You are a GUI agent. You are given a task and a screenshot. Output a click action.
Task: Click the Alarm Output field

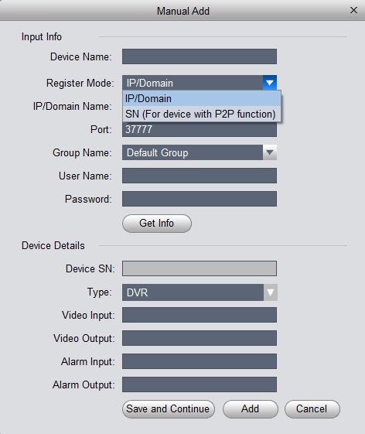[200, 384]
